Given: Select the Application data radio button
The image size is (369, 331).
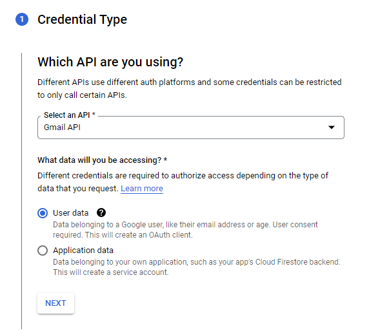Looking at the screenshot, I should (x=43, y=251).
